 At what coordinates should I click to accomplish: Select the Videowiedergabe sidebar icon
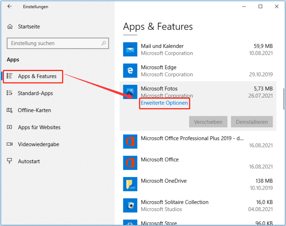click(9, 144)
